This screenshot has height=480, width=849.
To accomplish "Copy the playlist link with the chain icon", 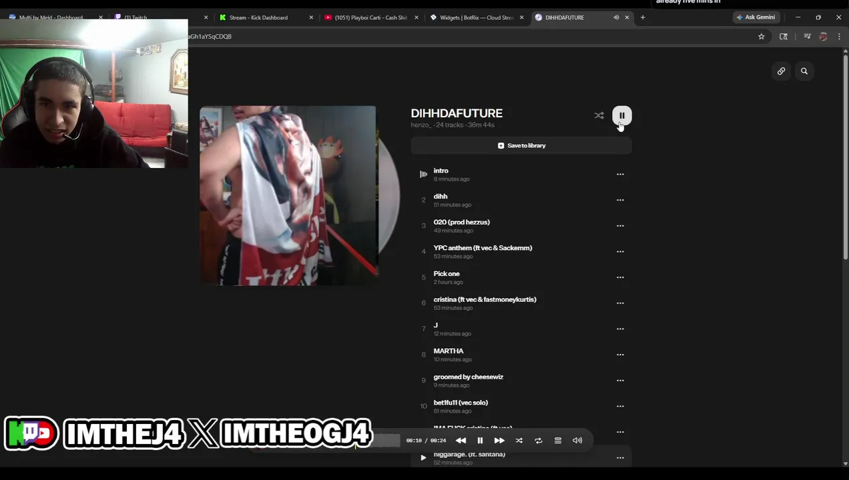I will [x=781, y=71].
